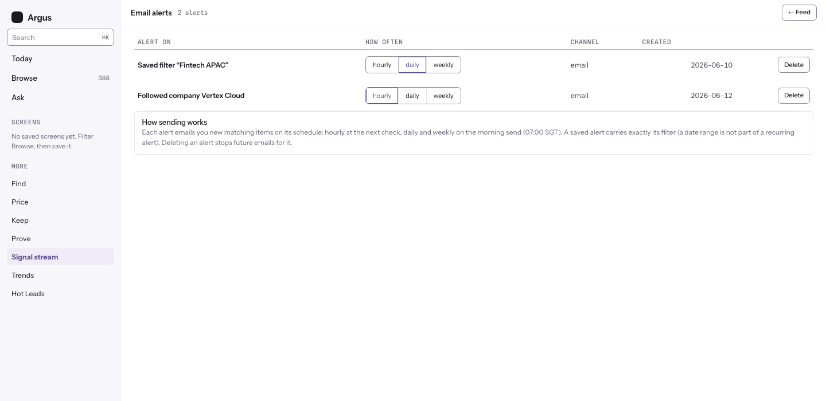Set Fintech APAC alert to hourly
Screen dimensions: 826x401
[x=382, y=65]
